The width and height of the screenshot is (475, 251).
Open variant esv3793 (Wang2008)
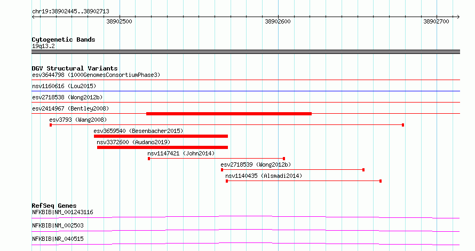[x=78, y=120]
